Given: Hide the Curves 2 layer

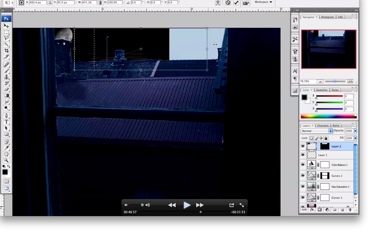Looking at the screenshot, I should coord(303,176).
